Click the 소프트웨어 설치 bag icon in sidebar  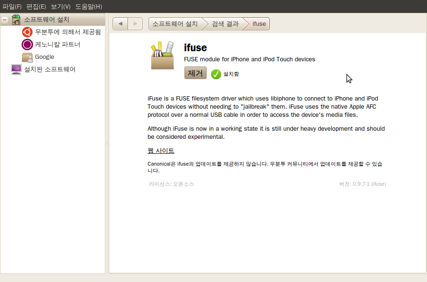point(16,20)
